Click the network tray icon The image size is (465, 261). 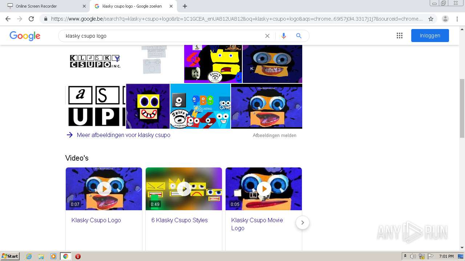pos(422,256)
